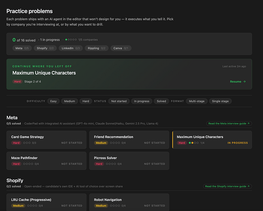263x211 pixels.
Task: Click stage dots on Card Game Strategy card
Action: [x=27, y=143]
